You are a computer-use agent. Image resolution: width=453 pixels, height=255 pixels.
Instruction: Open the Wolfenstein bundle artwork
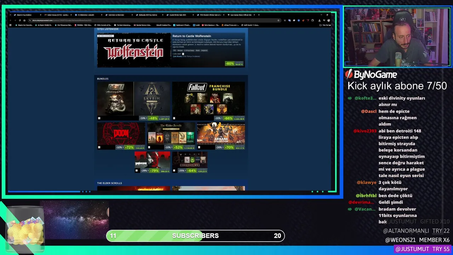(152, 160)
